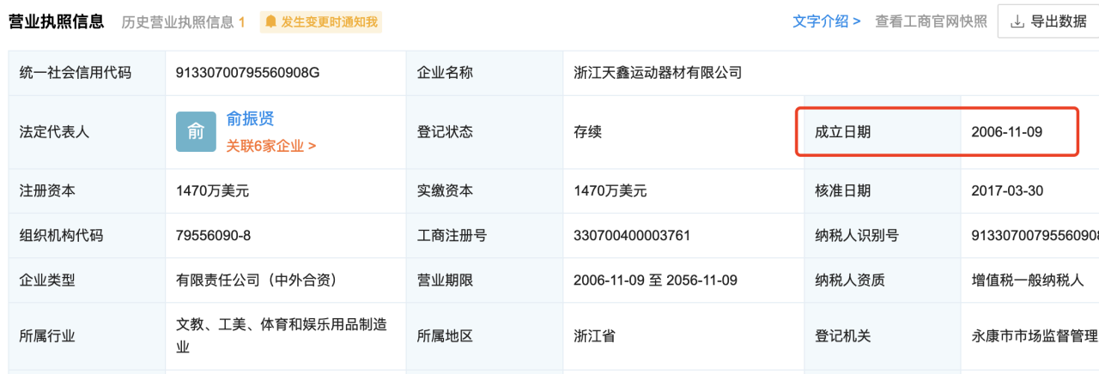This screenshot has width=1099, height=374.
Task: Click the download icon in export button
Action: click(1017, 21)
